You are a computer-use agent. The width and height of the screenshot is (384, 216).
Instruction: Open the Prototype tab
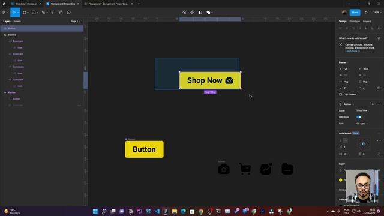pos(355,22)
